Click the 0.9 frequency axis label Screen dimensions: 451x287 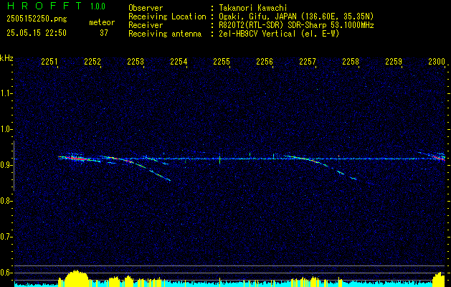tap(5, 165)
